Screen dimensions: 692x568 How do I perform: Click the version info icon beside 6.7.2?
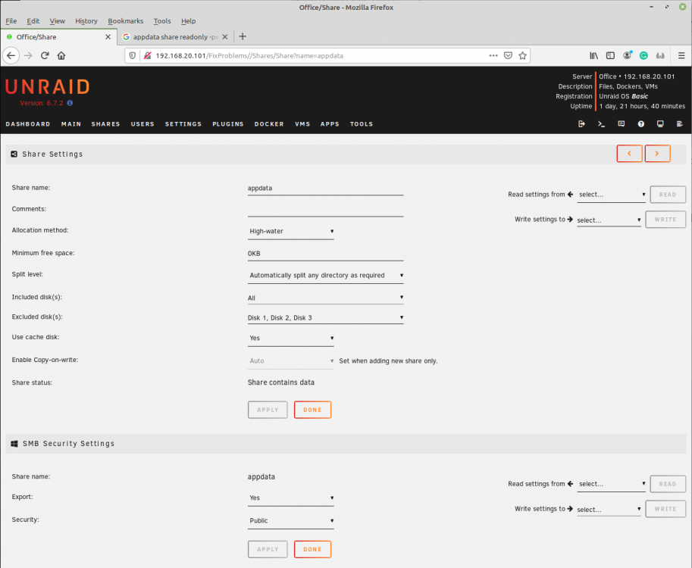(x=70, y=103)
